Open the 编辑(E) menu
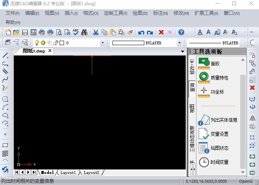This screenshot has height=185, width=259. [x=32, y=13]
